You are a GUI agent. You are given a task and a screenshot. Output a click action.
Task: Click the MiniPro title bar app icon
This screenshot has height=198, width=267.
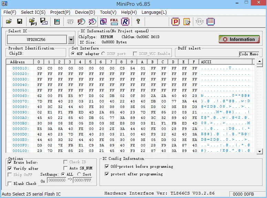[4, 3]
